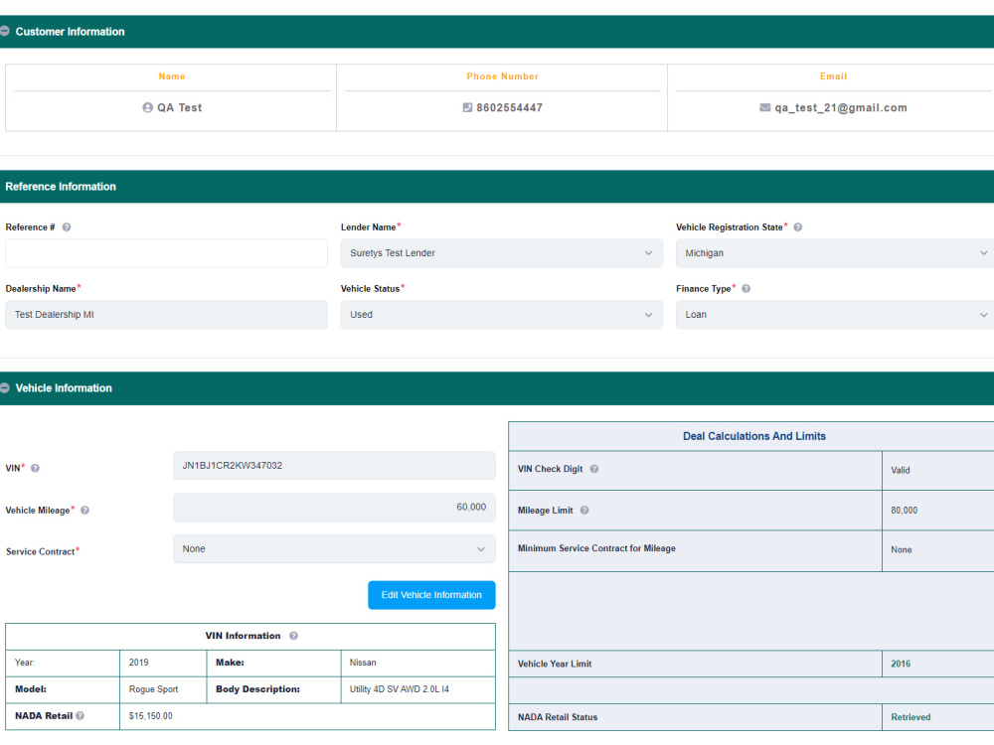Click inside the Reference # input field
Viewport: 994px width, 745px height.
point(166,252)
